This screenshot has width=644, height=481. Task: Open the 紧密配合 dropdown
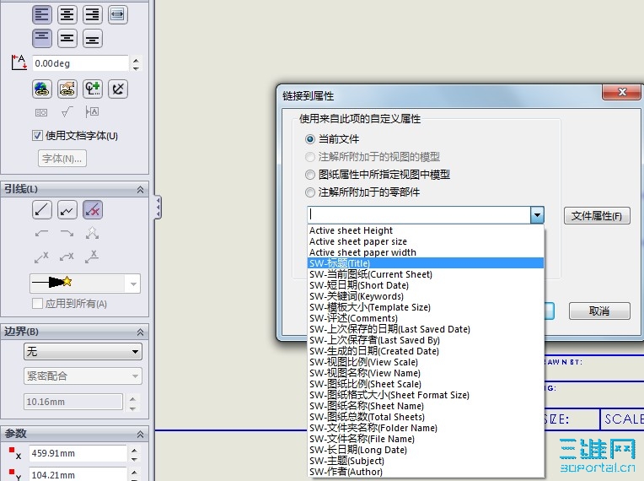pos(83,376)
